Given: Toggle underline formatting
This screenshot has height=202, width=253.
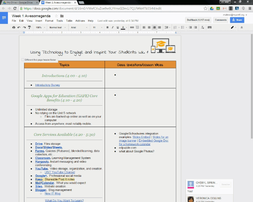Looking at the screenshot, I should tap(118, 27).
